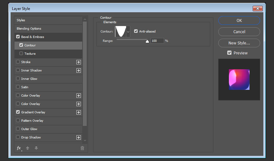Add another Drop Shadow with plus icon
The image size is (274, 161).
tap(78, 137)
